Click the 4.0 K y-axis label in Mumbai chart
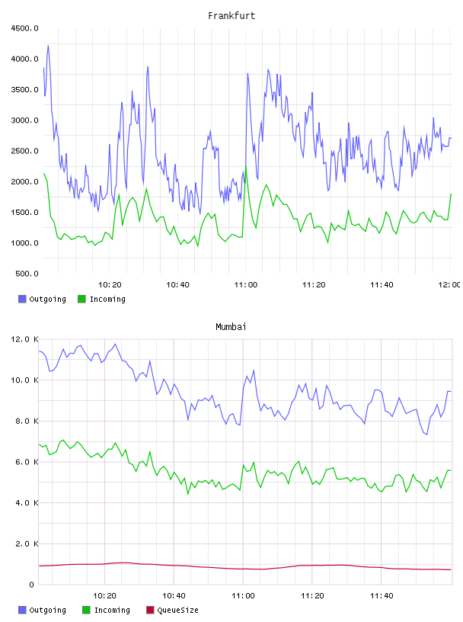The height and width of the screenshot is (622, 463). pyautogui.click(x=27, y=503)
